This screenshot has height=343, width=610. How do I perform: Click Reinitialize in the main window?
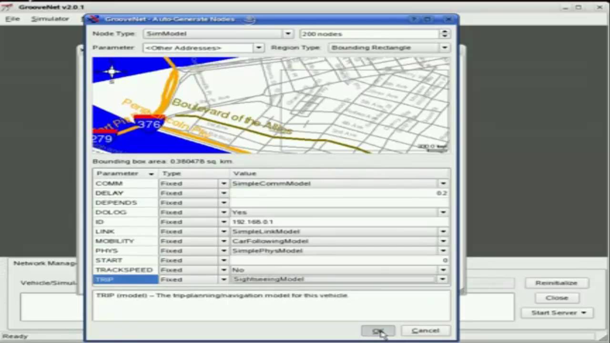(x=556, y=283)
